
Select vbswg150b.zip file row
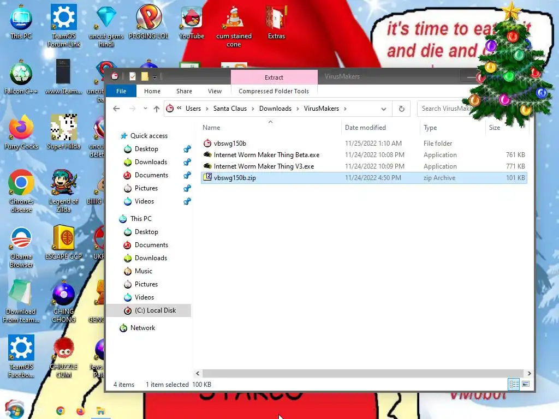(x=364, y=177)
